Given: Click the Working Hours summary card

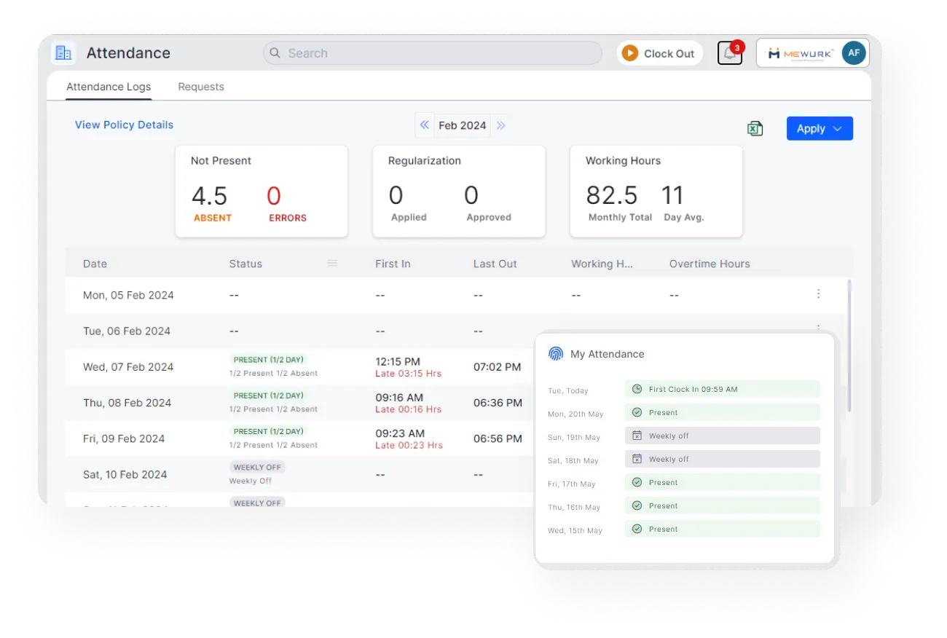Looking at the screenshot, I should 656,192.
